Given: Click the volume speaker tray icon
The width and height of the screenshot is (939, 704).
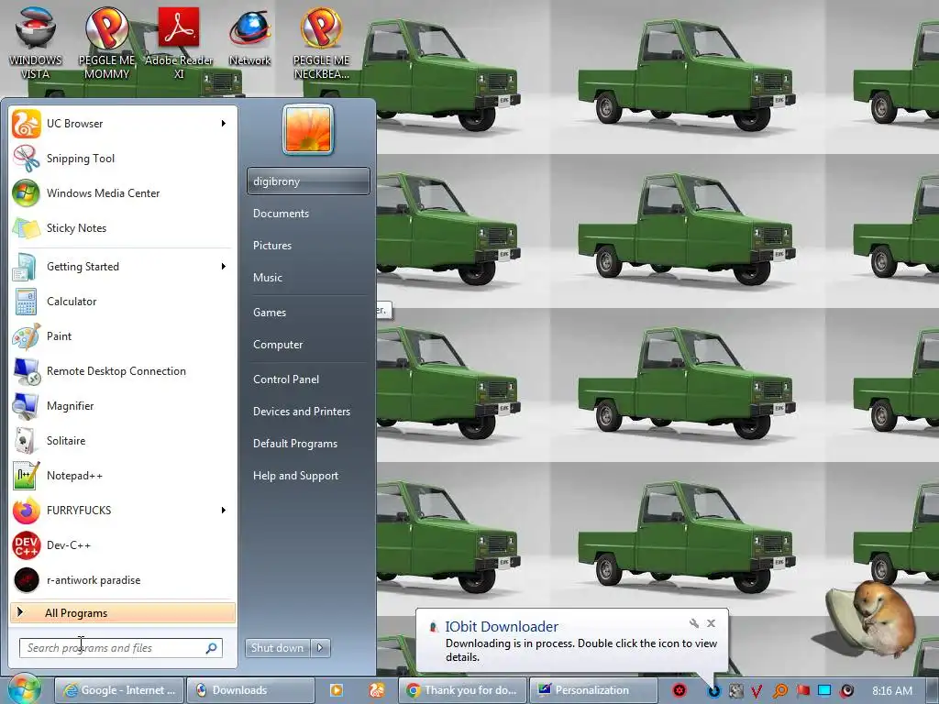Looking at the screenshot, I should tap(846, 691).
